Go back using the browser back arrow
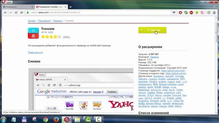 pyautogui.click(x=5, y=13)
